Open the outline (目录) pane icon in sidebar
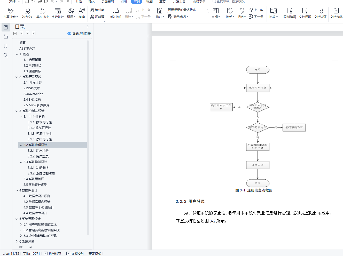Screen dimensions: 343x256 6,27
